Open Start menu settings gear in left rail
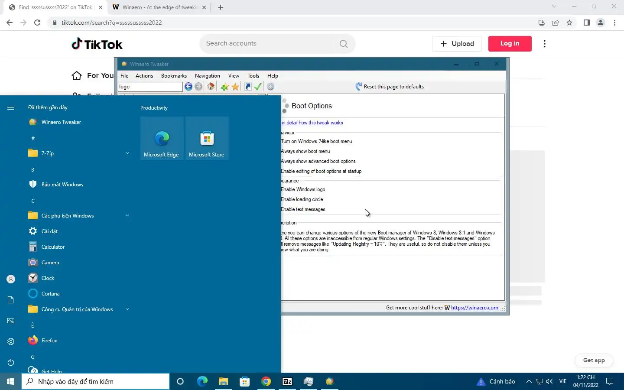The width and height of the screenshot is (624, 390). pyautogui.click(x=11, y=341)
